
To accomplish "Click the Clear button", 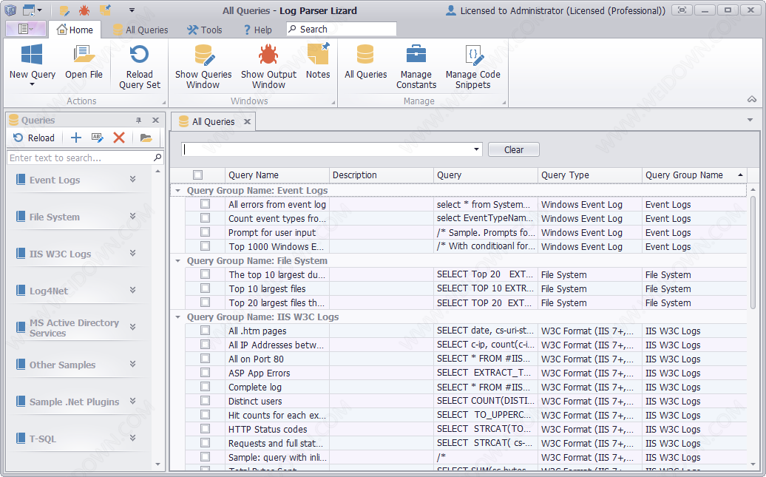I will (x=513, y=149).
